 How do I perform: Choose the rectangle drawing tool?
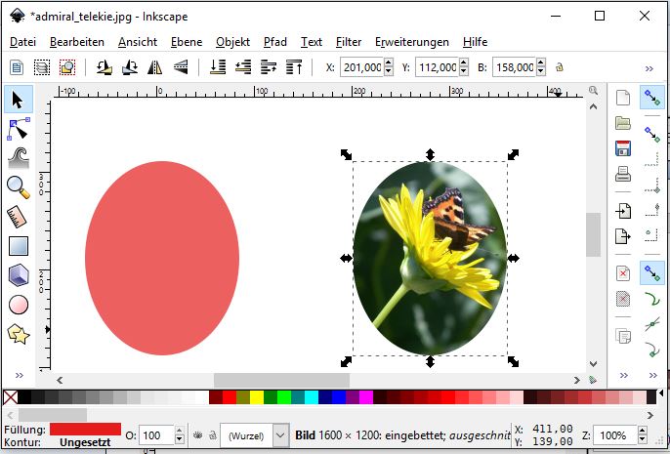[18, 246]
